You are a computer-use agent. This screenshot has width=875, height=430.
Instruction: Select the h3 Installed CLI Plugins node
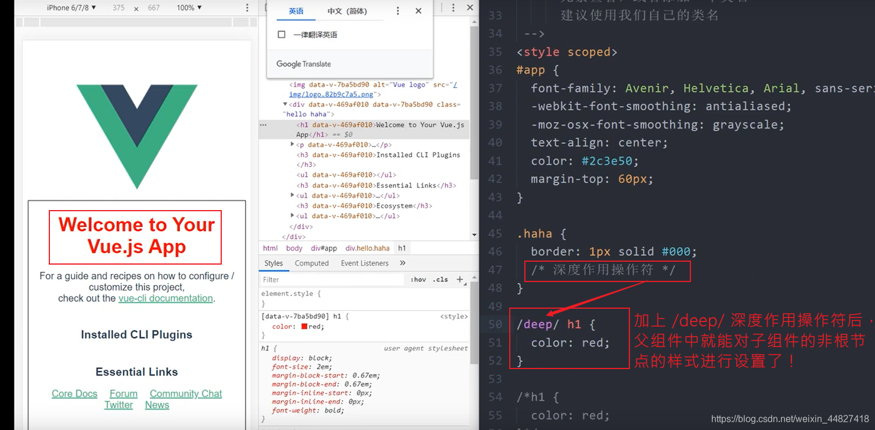pos(378,160)
